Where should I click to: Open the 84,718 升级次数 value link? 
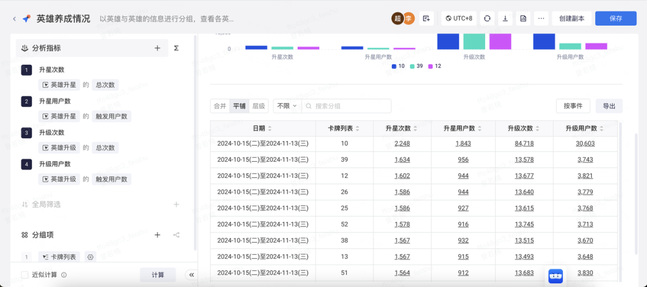(524, 144)
